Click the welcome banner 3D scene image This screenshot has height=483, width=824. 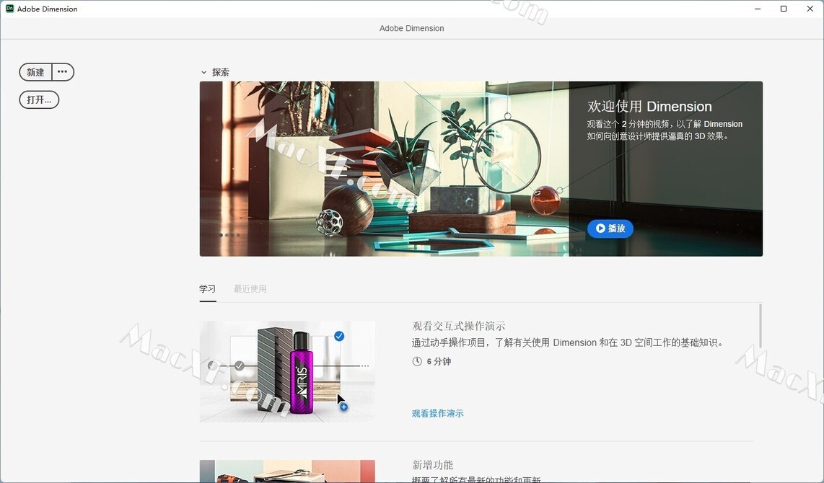(x=384, y=169)
